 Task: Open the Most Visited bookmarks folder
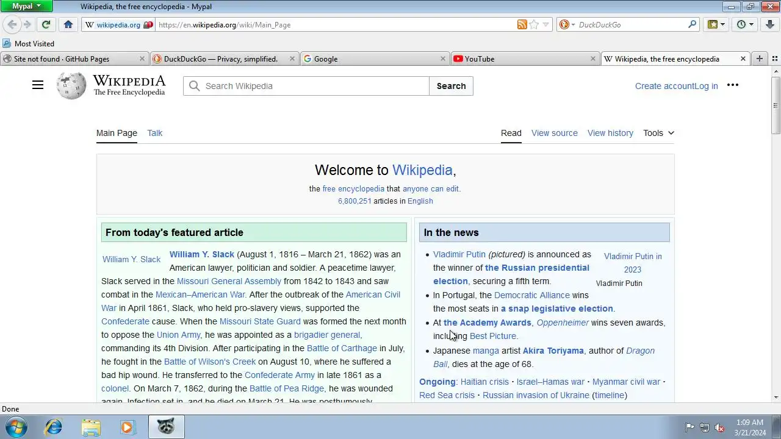pos(29,43)
